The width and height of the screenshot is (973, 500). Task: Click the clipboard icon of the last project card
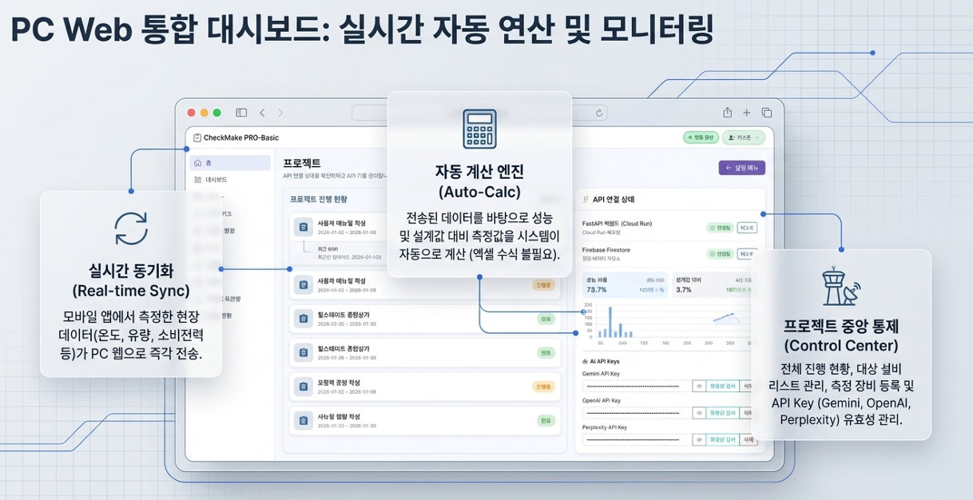(x=303, y=420)
